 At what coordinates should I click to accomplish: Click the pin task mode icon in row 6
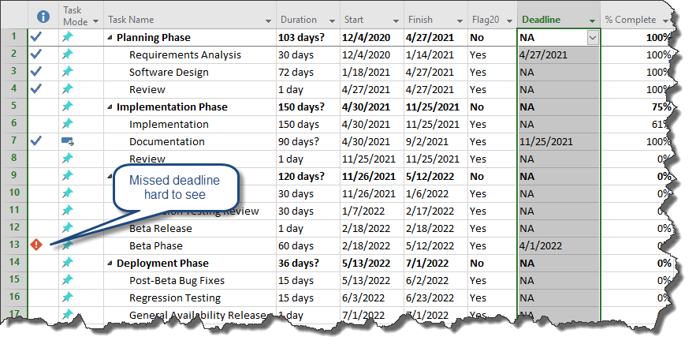pos(68,124)
